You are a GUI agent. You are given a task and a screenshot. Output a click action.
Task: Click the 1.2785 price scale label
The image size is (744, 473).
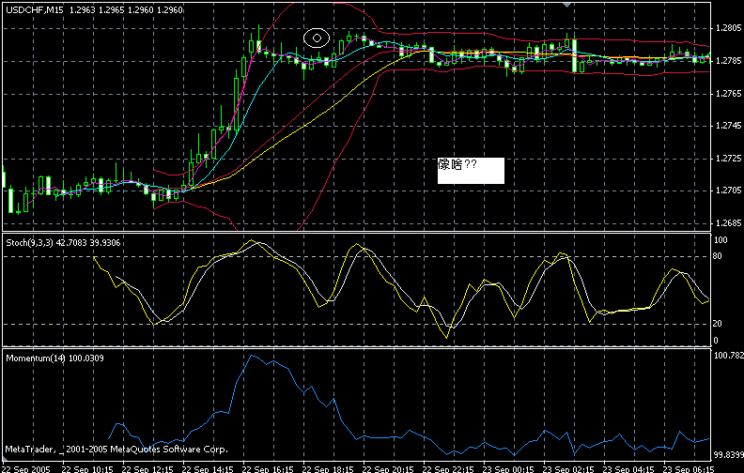tap(728, 61)
